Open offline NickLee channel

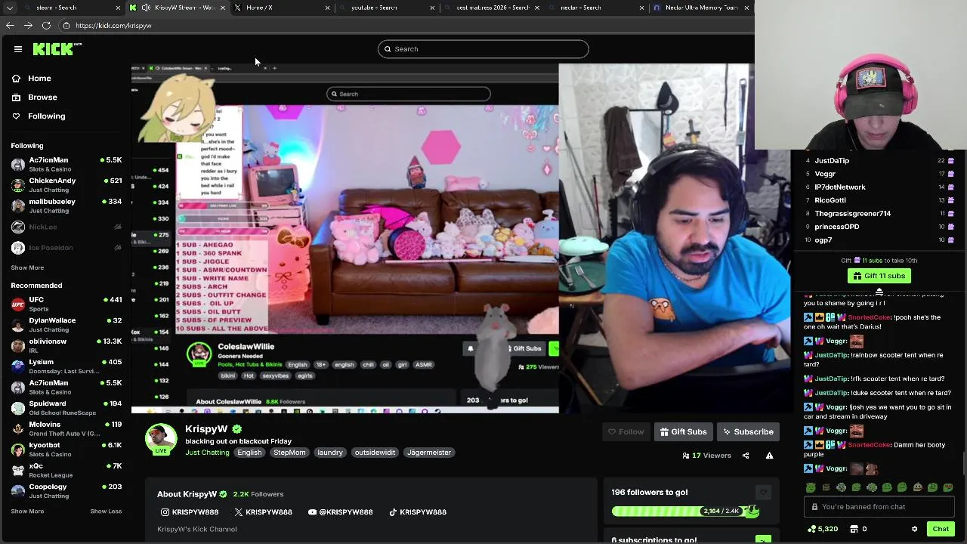coord(66,227)
